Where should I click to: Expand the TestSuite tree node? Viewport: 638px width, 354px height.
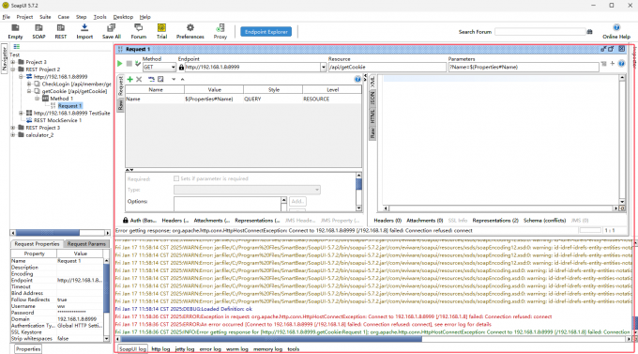coord(22,114)
